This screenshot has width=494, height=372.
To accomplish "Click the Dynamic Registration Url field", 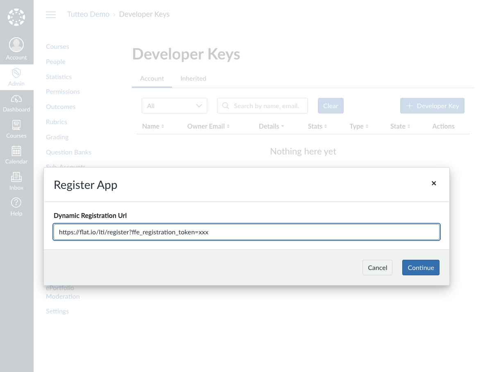I will [247, 232].
